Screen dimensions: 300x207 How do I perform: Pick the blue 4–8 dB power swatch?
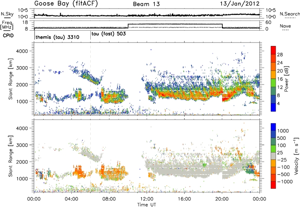(273, 99)
